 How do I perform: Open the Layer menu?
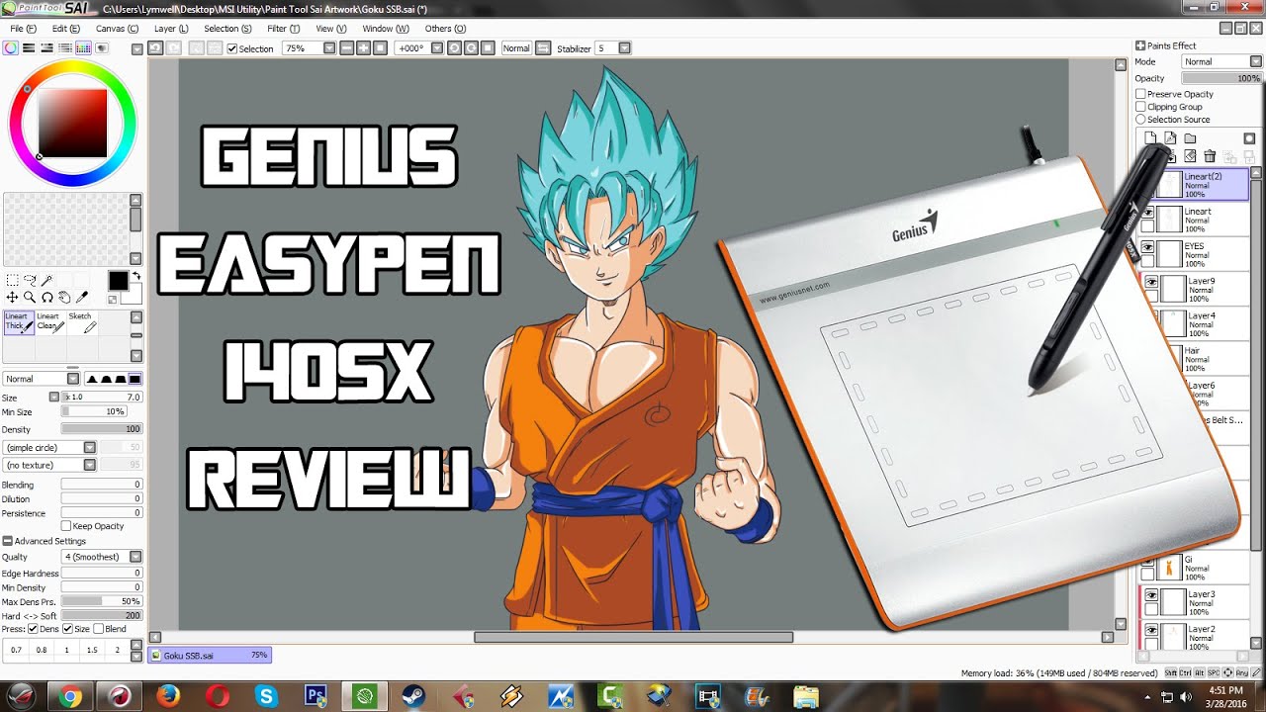click(170, 29)
